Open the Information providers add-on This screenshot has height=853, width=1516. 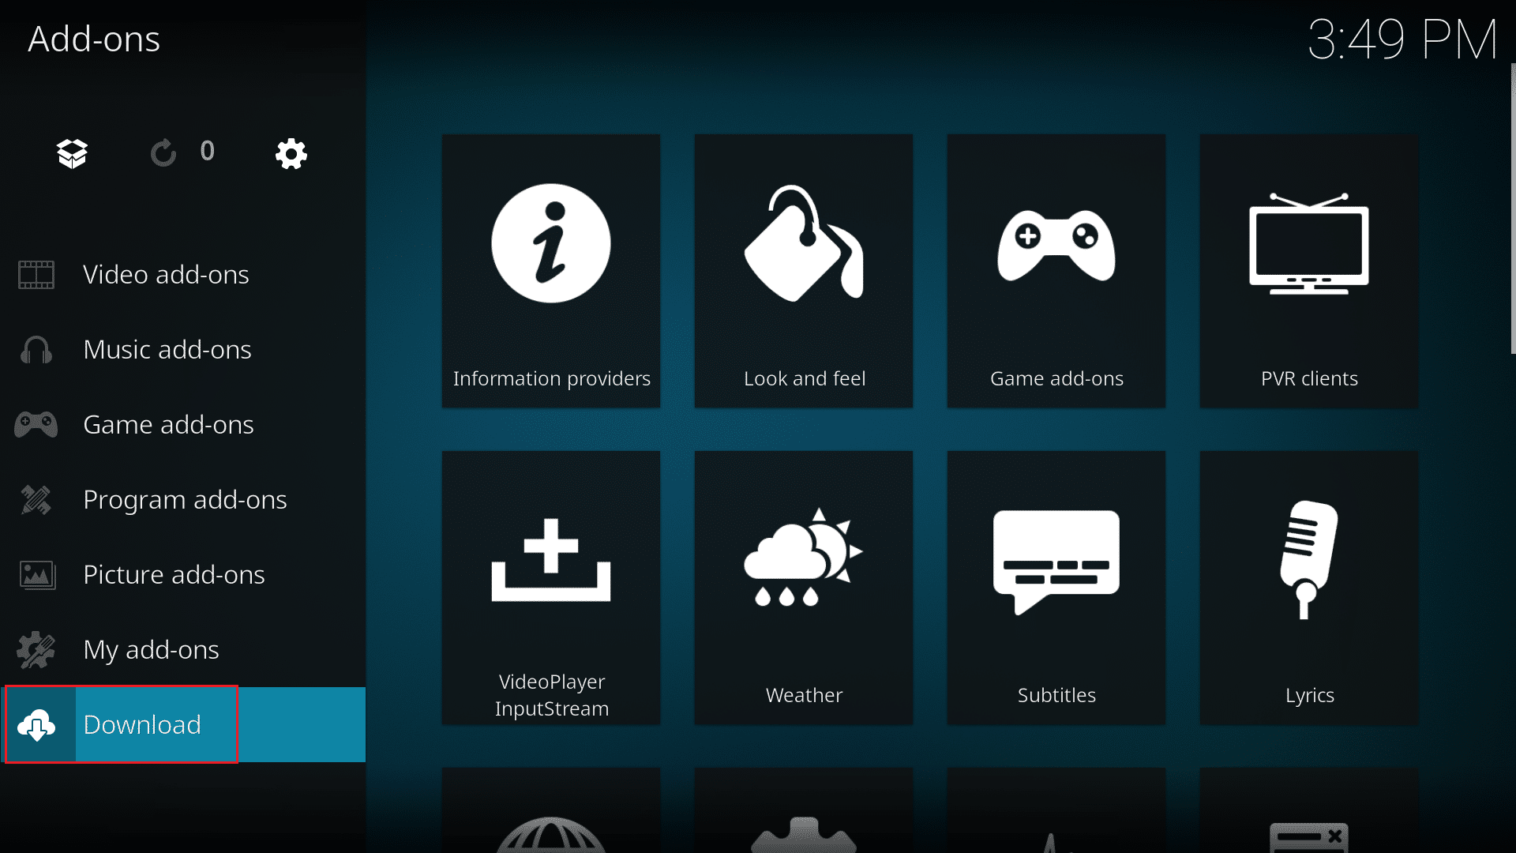[x=552, y=271]
